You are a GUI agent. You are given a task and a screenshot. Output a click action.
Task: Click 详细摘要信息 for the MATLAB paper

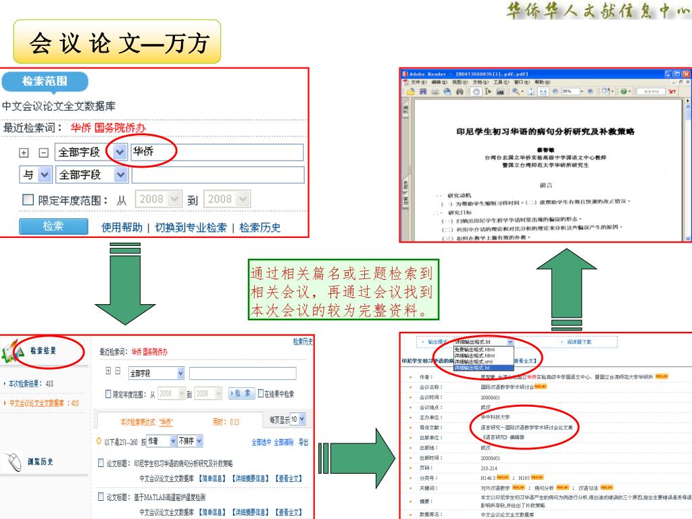(251, 512)
